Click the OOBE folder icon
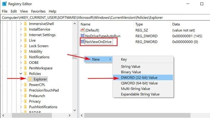Image resolution: width=210 pixels, height=118 pixels. [x=25, y=63]
